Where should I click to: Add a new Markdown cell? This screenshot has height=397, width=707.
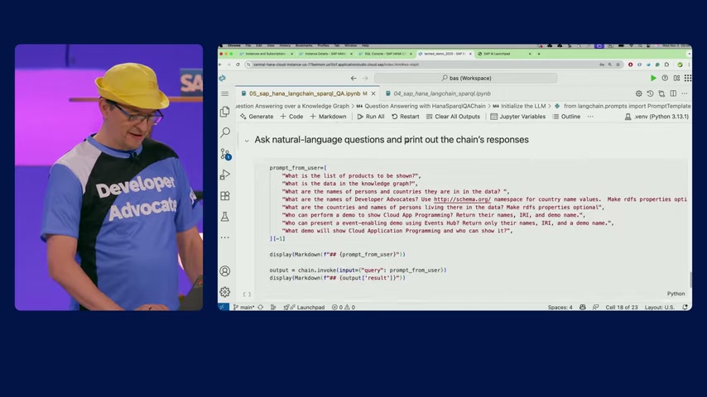(x=328, y=117)
